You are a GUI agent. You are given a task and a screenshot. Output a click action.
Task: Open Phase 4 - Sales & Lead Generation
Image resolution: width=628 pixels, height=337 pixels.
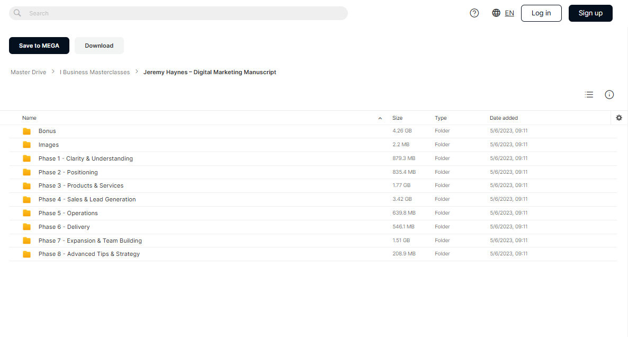tap(87, 199)
